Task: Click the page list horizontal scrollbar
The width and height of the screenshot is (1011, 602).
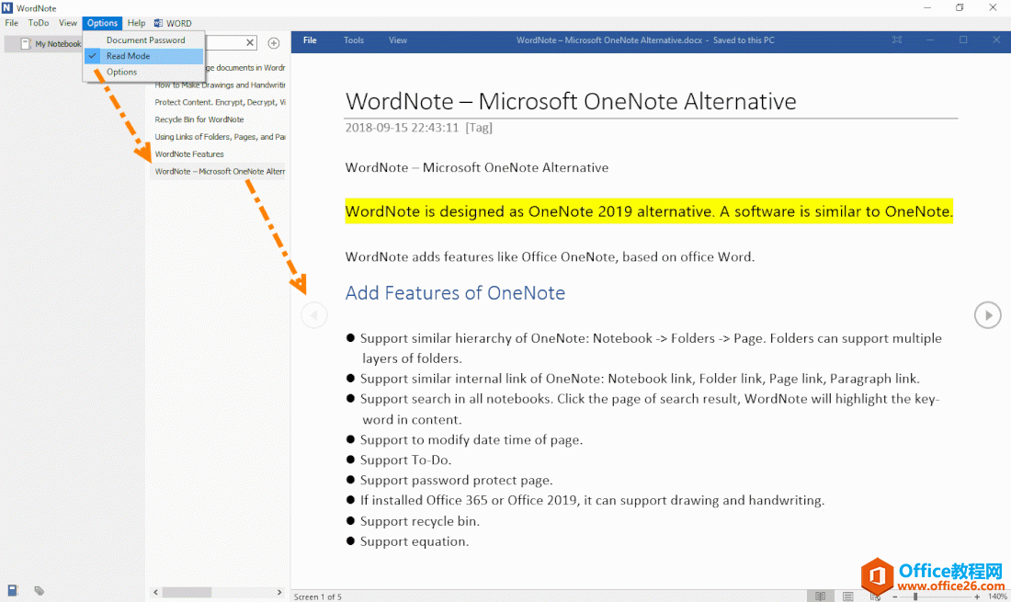Action: click(x=187, y=593)
